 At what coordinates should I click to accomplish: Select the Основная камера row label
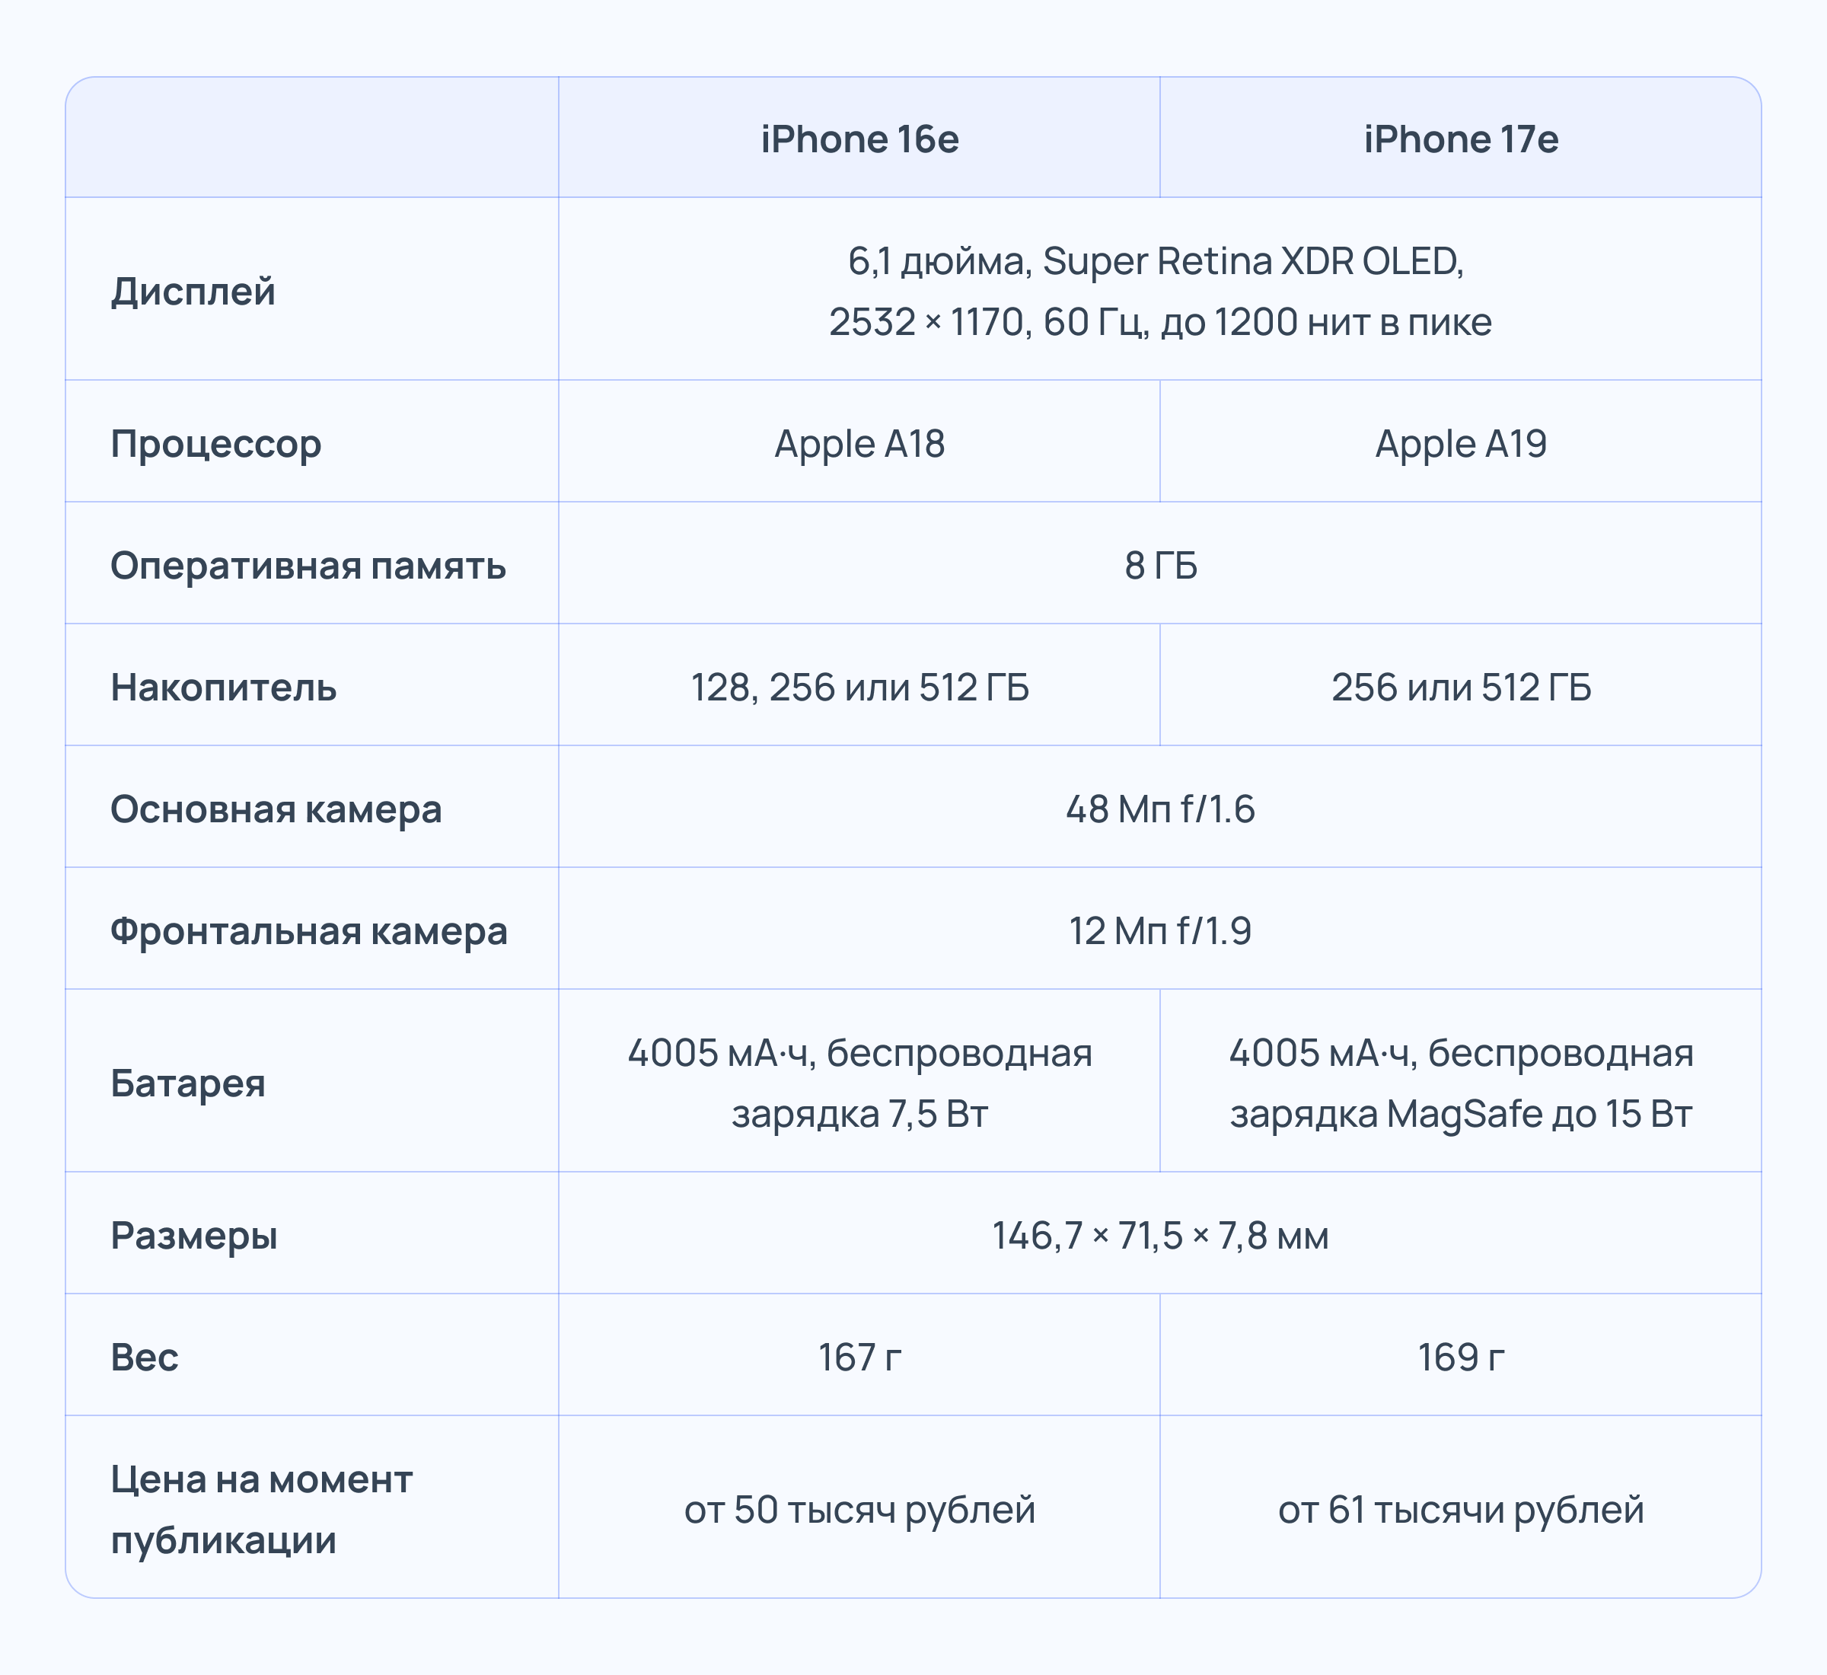[x=276, y=809]
